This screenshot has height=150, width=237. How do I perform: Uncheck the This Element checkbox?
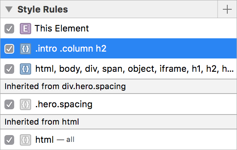tap(9, 29)
